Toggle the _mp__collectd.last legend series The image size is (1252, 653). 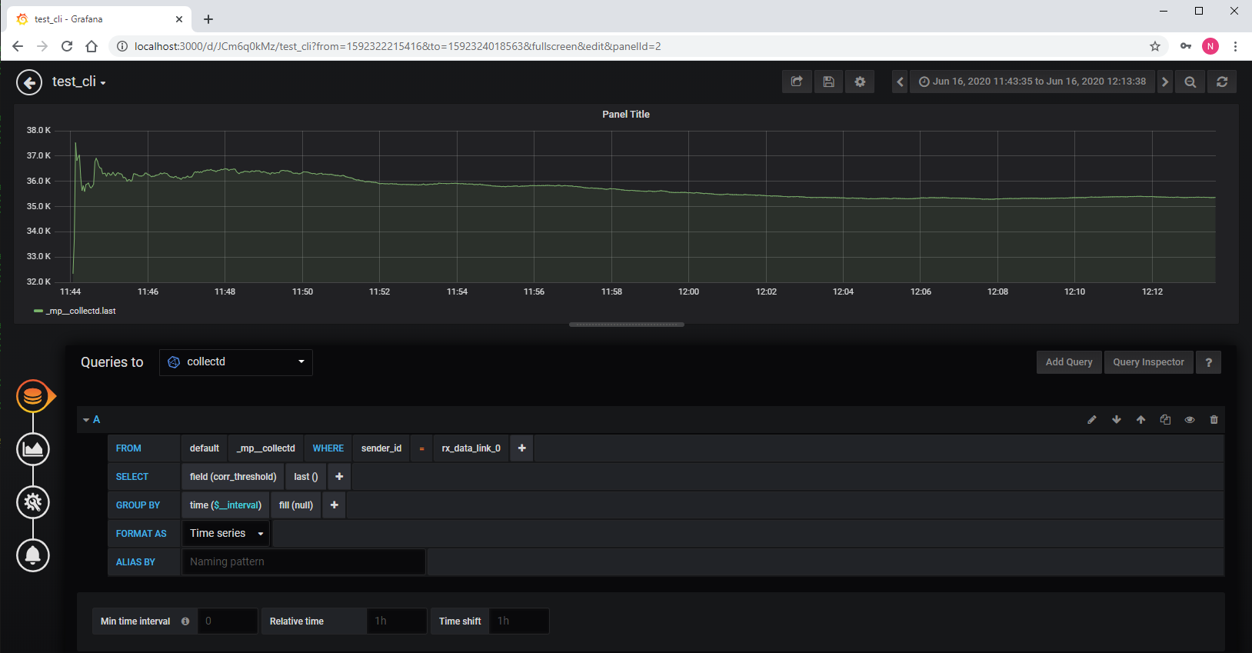click(81, 311)
